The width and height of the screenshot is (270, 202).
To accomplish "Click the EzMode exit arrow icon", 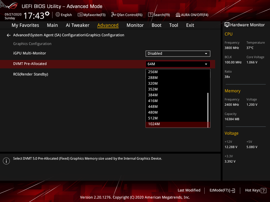I will 233,190.
